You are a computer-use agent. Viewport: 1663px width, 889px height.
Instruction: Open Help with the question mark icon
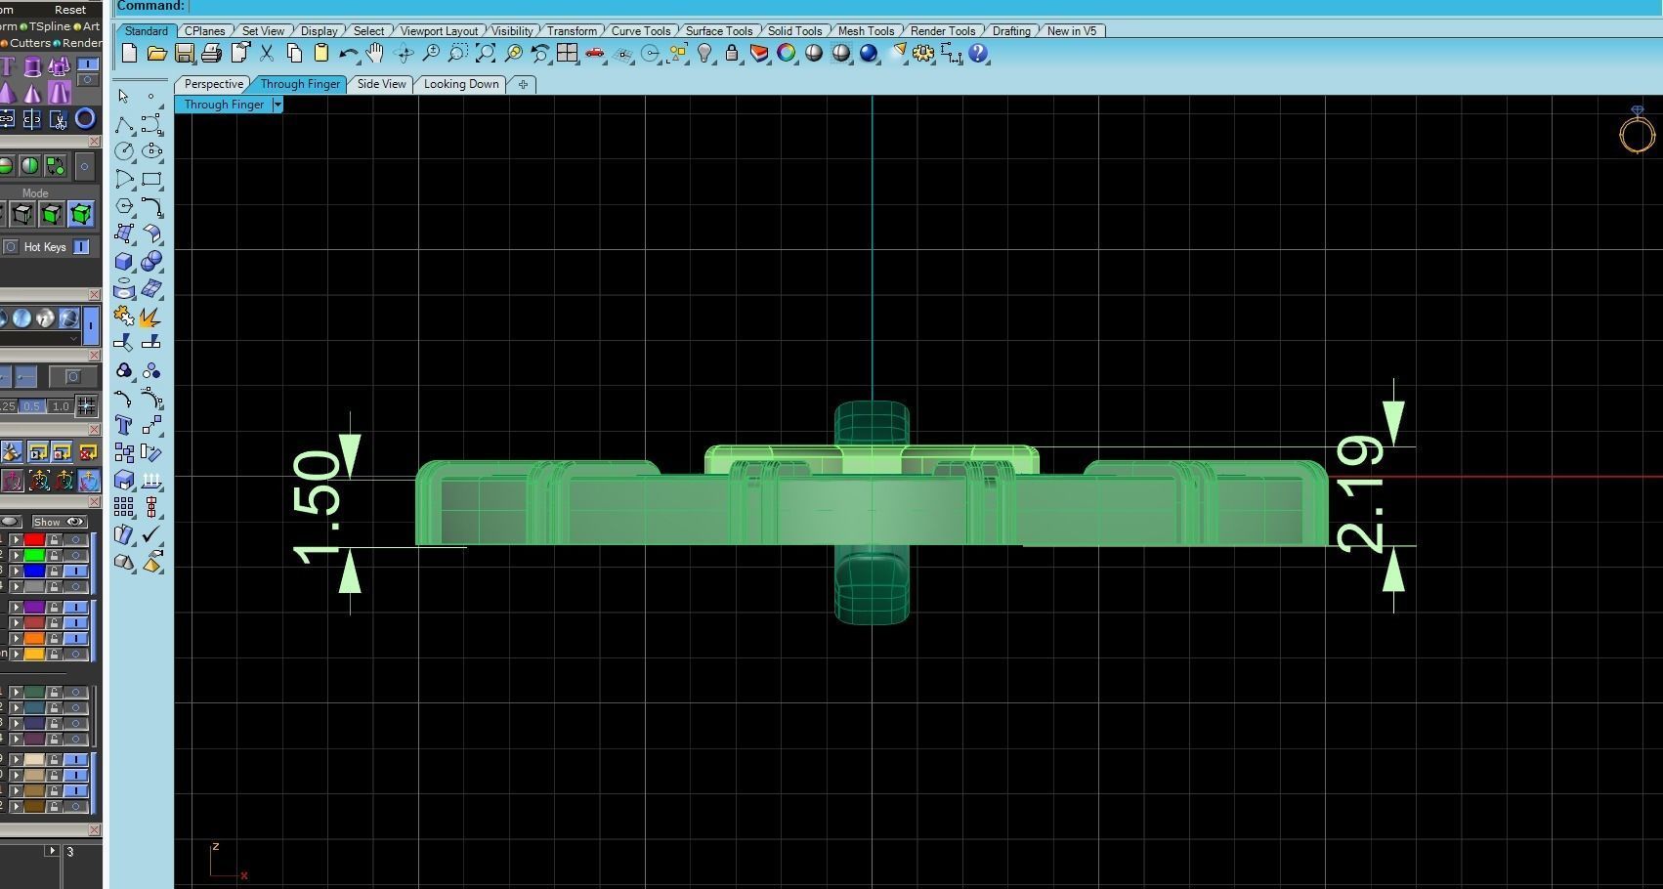click(x=978, y=54)
